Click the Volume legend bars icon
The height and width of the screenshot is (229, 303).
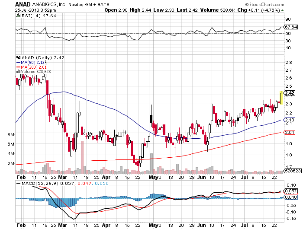[18, 71]
